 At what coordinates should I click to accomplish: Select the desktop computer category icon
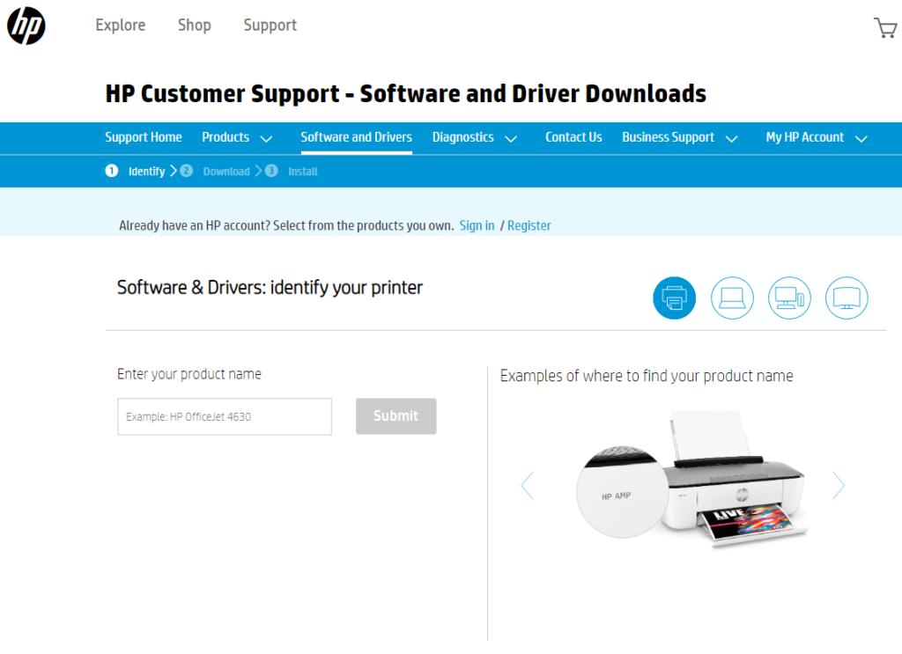[x=789, y=298]
